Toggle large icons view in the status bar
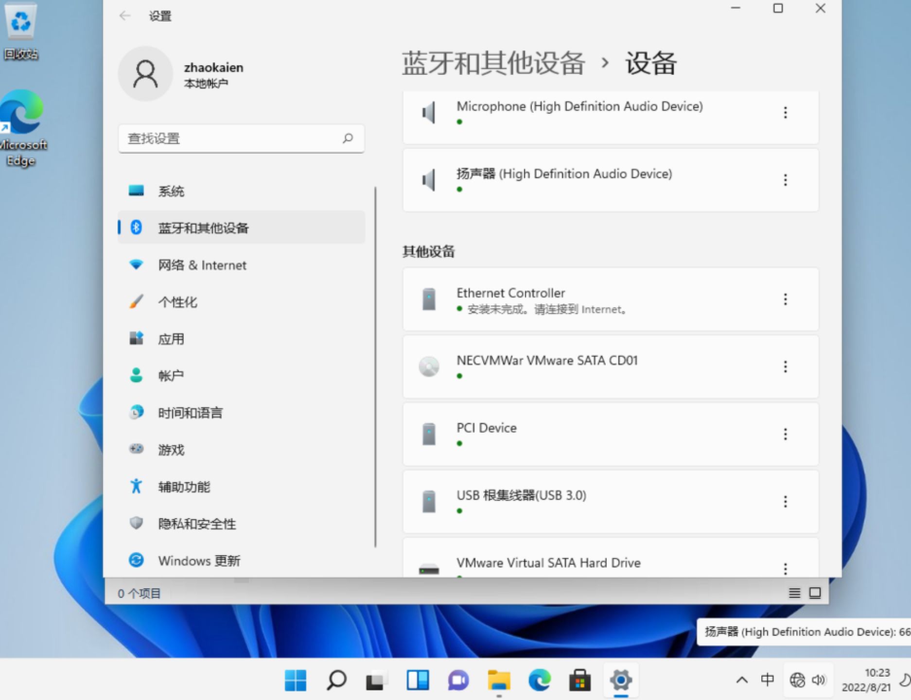Viewport: 911px width, 700px height. (815, 593)
